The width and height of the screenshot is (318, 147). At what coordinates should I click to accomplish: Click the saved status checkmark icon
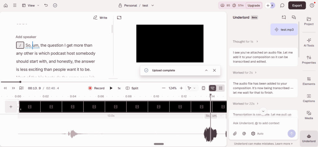coord(55,6)
